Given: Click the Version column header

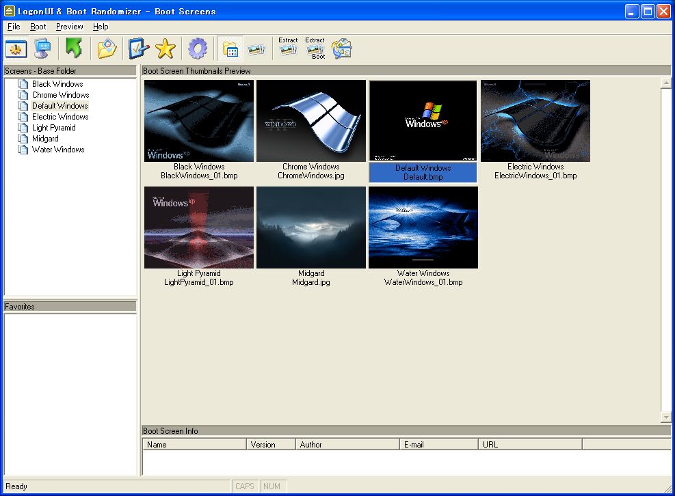Looking at the screenshot, I should (x=271, y=444).
